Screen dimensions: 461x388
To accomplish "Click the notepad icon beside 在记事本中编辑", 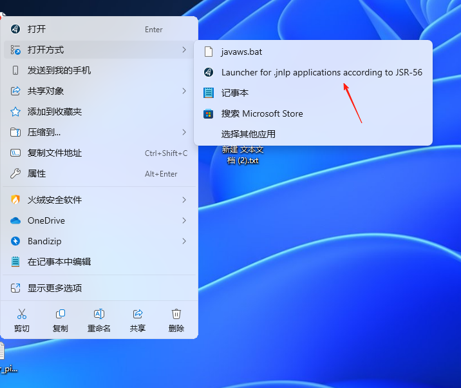I will tap(15, 262).
